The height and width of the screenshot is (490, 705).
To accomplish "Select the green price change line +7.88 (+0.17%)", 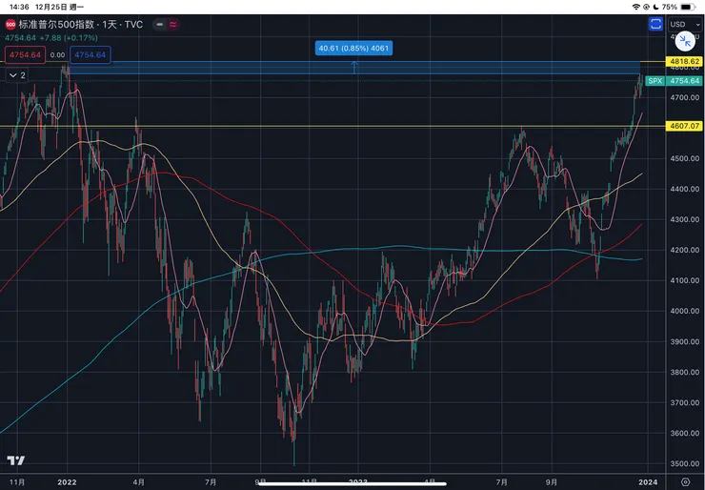I will coord(69,38).
